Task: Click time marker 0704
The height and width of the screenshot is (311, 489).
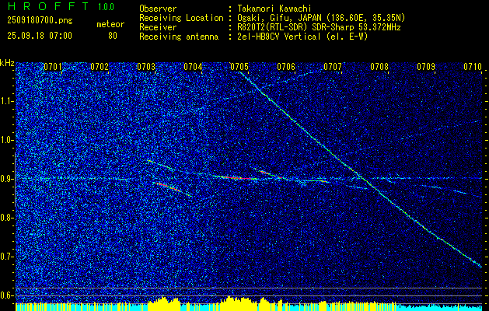Action: pos(193,67)
